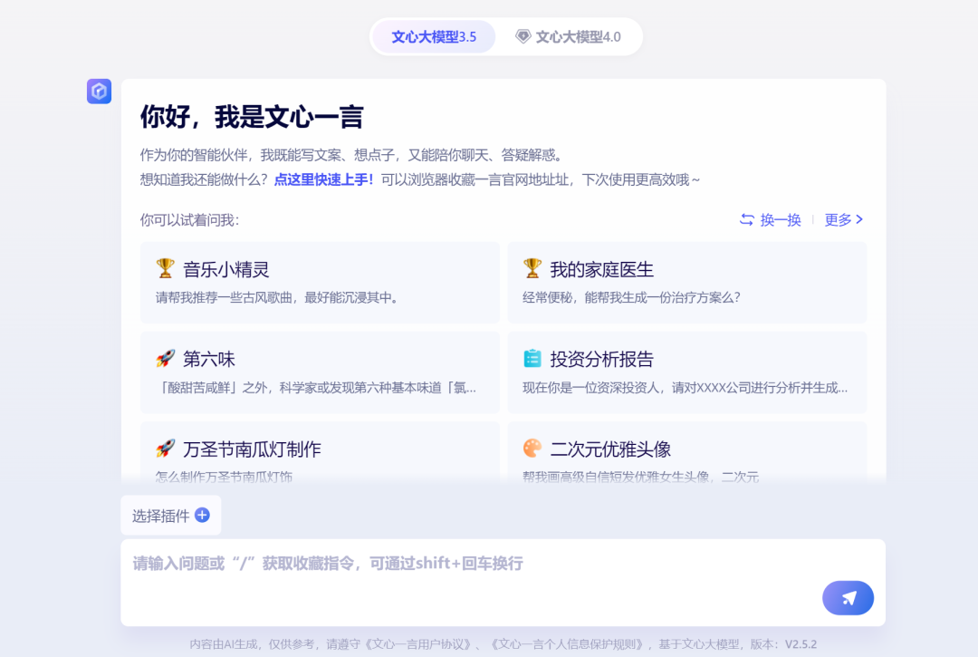
Task: Click the clipboard icon on 投资分析报告
Action: (532, 358)
